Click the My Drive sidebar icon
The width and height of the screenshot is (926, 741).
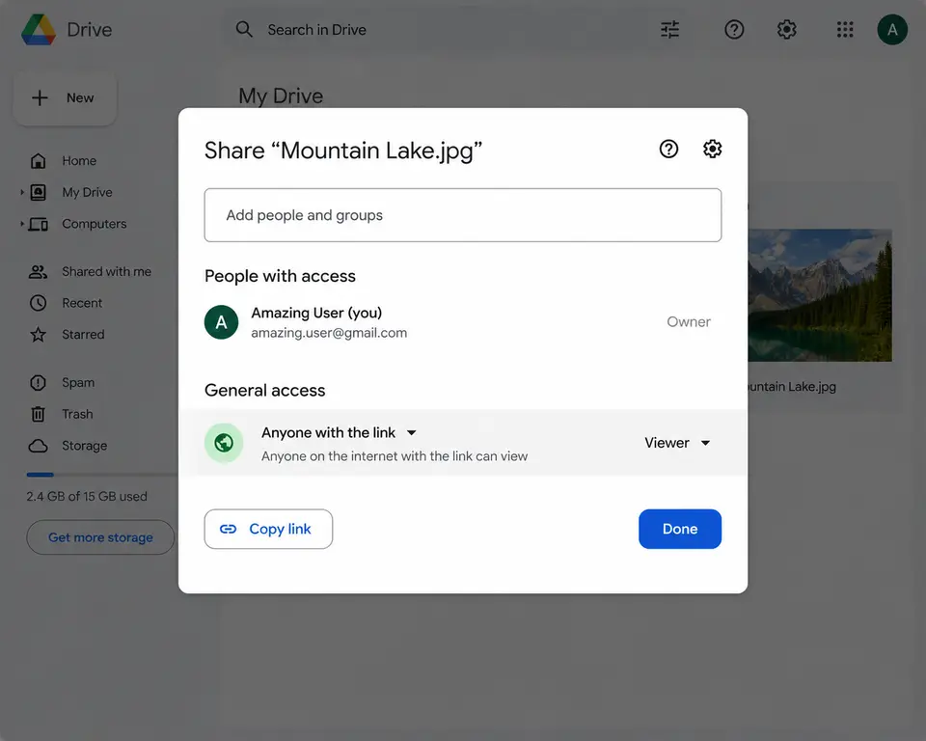(x=39, y=192)
